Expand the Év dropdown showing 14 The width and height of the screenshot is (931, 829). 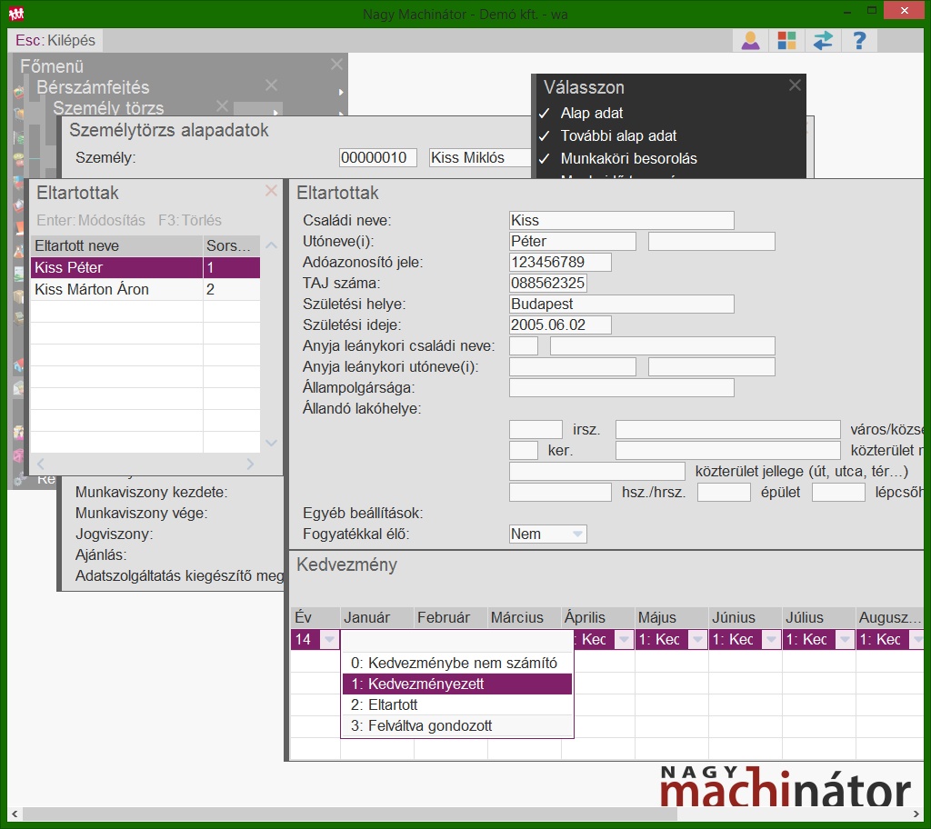point(328,640)
